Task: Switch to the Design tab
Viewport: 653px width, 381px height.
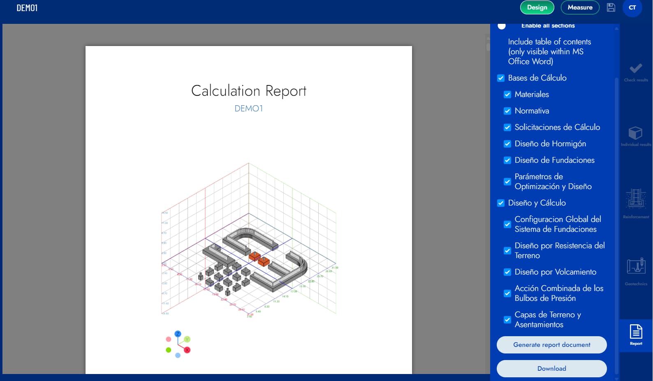Action: 537,7
